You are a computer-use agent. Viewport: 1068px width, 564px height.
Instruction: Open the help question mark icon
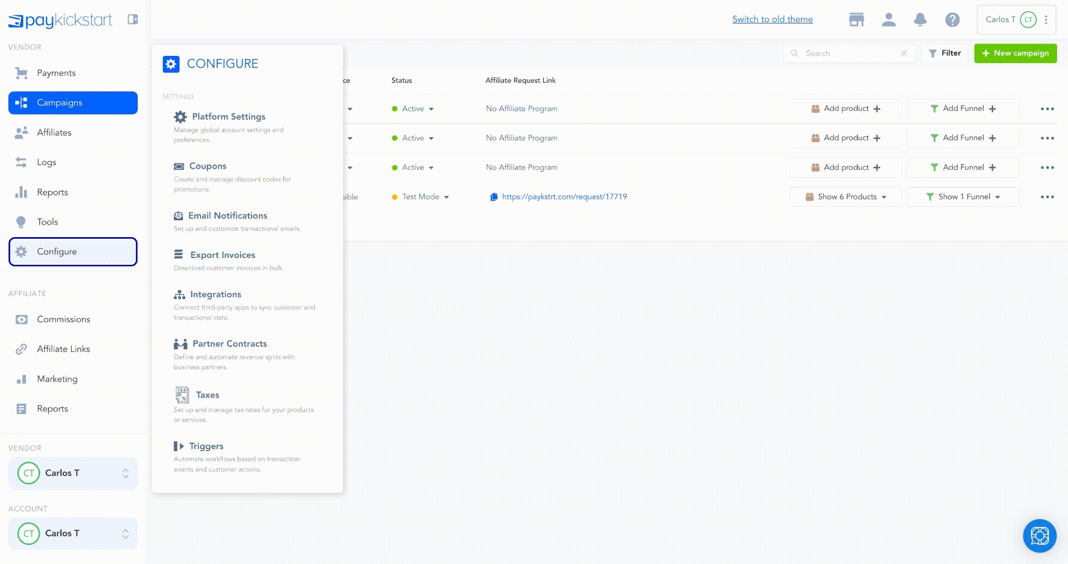click(952, 20)
